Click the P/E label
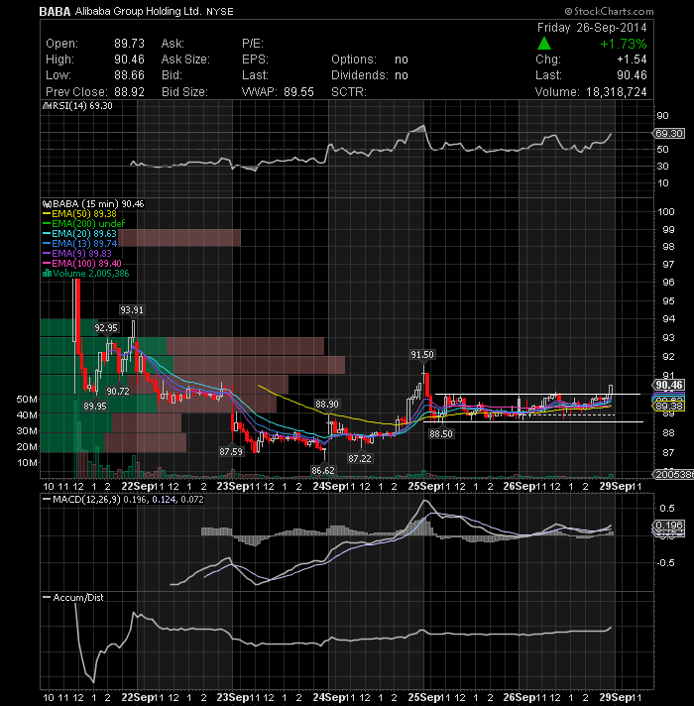Viewport: 694px width, 706px height. pyautogui.click(x=253, y=44)
